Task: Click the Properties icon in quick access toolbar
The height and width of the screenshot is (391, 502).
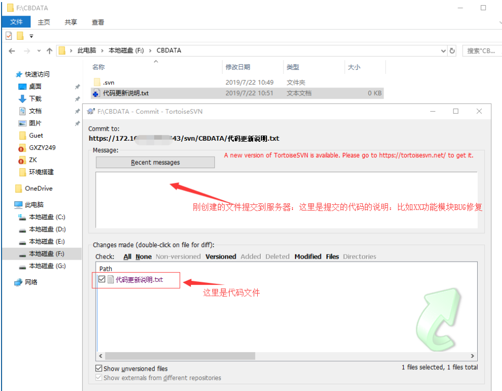Action: 9,36
